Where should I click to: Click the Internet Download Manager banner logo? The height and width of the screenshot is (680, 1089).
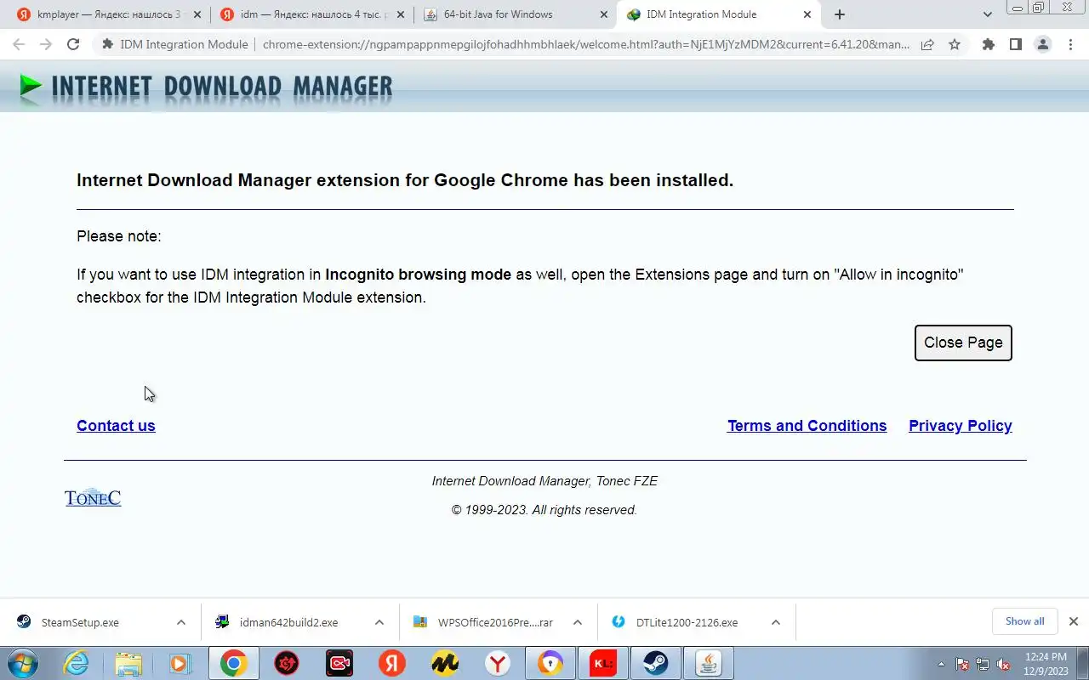point(206,87)
